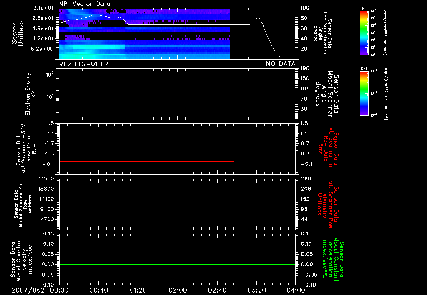
Task: Click the 04:00 time tick label
Action: [296, 290]
